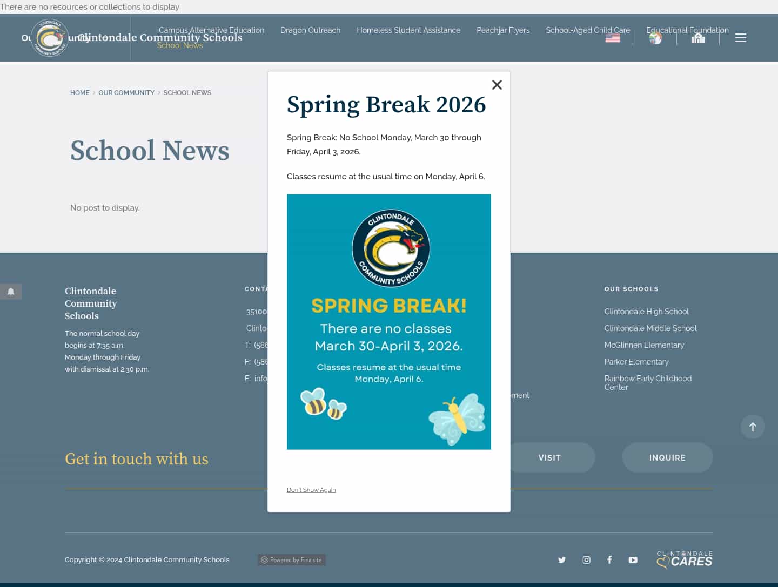Click the Clintondale Cares logo
778x587 pixels.
pyautogui.click(x=684, y=560)
